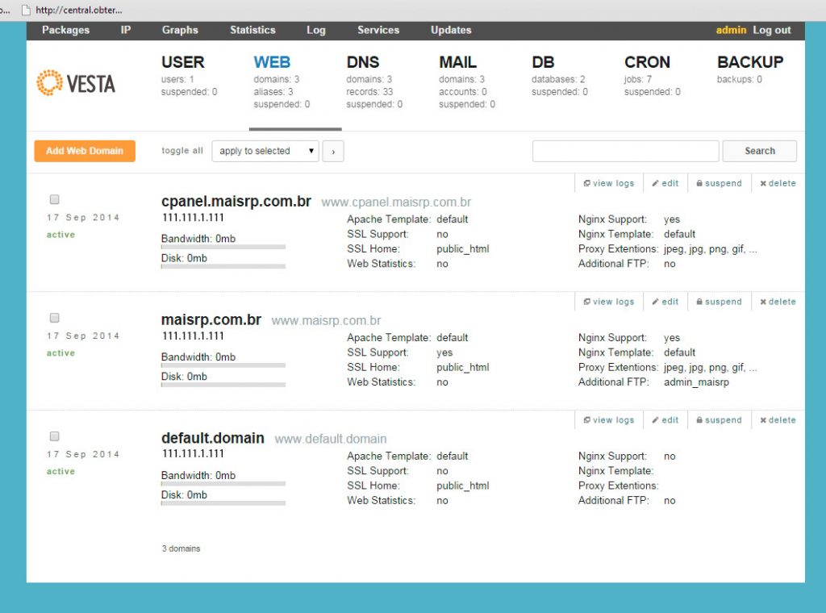Viewport: 826px width, 613px height.
Task: Click suspend lock icon for maisrp.com.br
Action: 699,302
